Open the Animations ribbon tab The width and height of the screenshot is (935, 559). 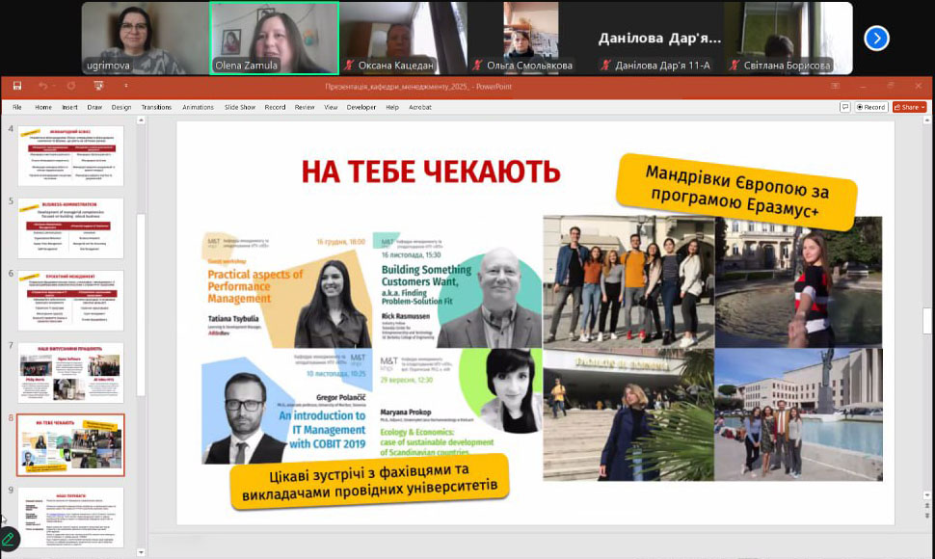[x=198, y=107]
